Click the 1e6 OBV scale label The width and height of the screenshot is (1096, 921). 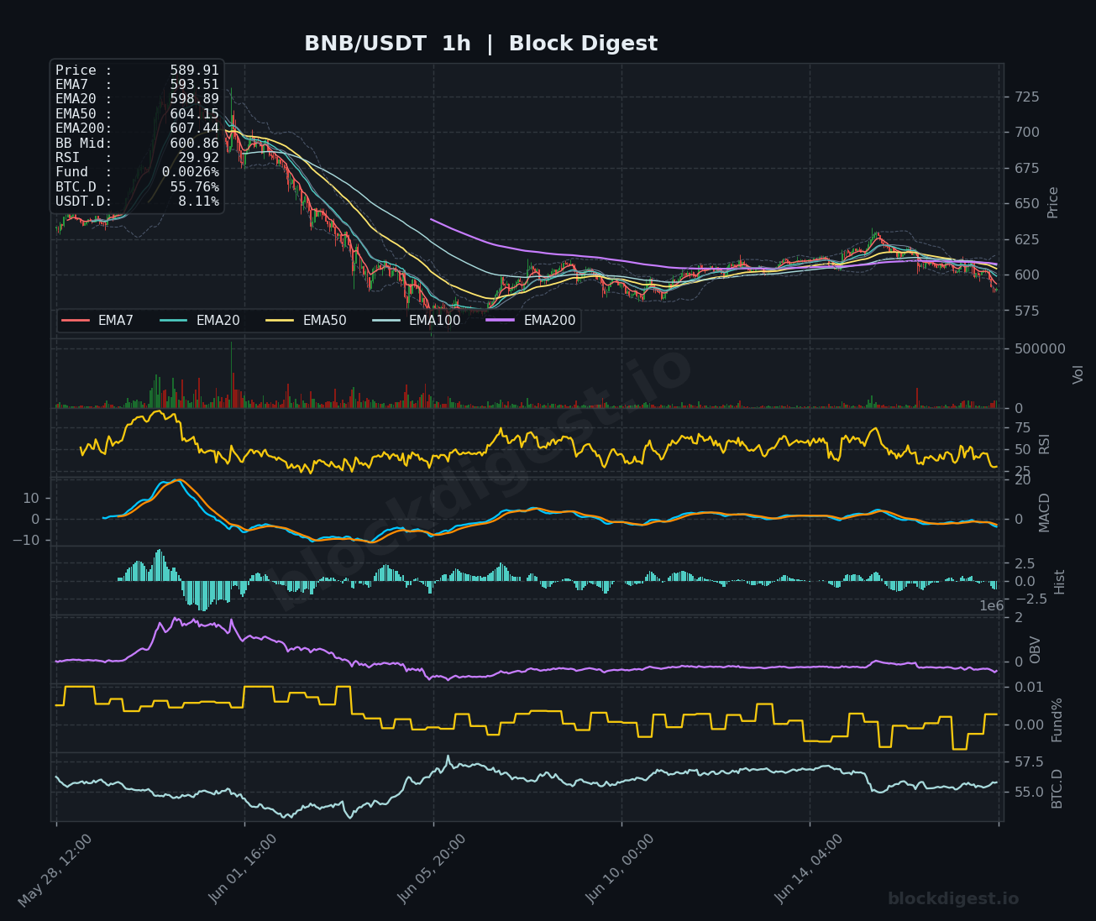[x=992, y=606]
